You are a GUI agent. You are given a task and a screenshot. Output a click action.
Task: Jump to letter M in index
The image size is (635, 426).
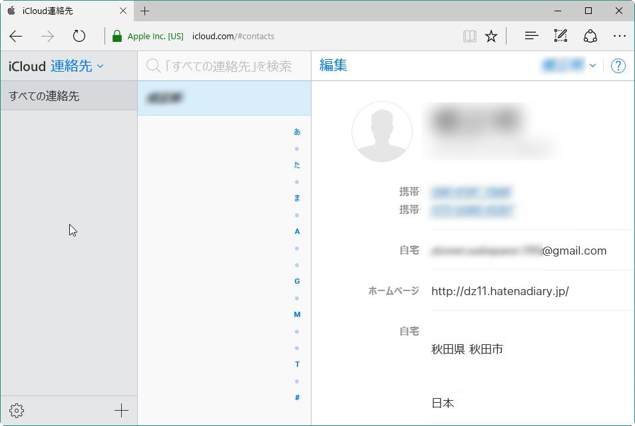297,314
